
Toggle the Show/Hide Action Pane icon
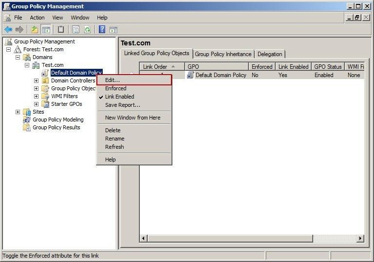point(113,30)
